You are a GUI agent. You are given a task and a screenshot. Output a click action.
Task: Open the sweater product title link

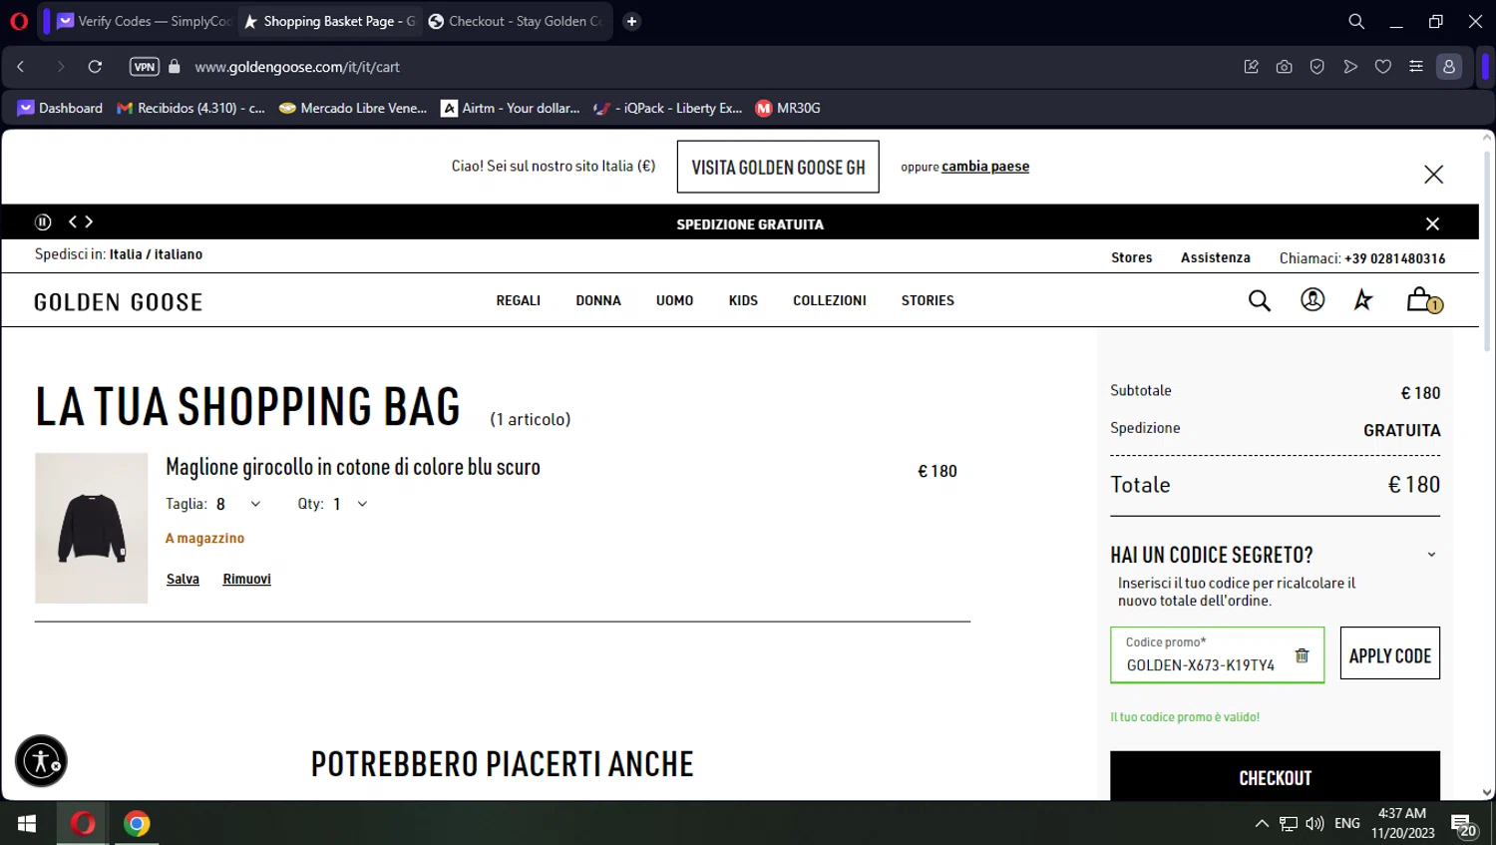(x=353, y=467)
